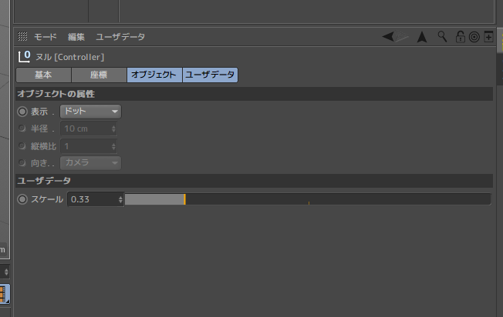Click the attribute manager grip handle icon
This screenshot has height=317, width=503.
[22, 36]
